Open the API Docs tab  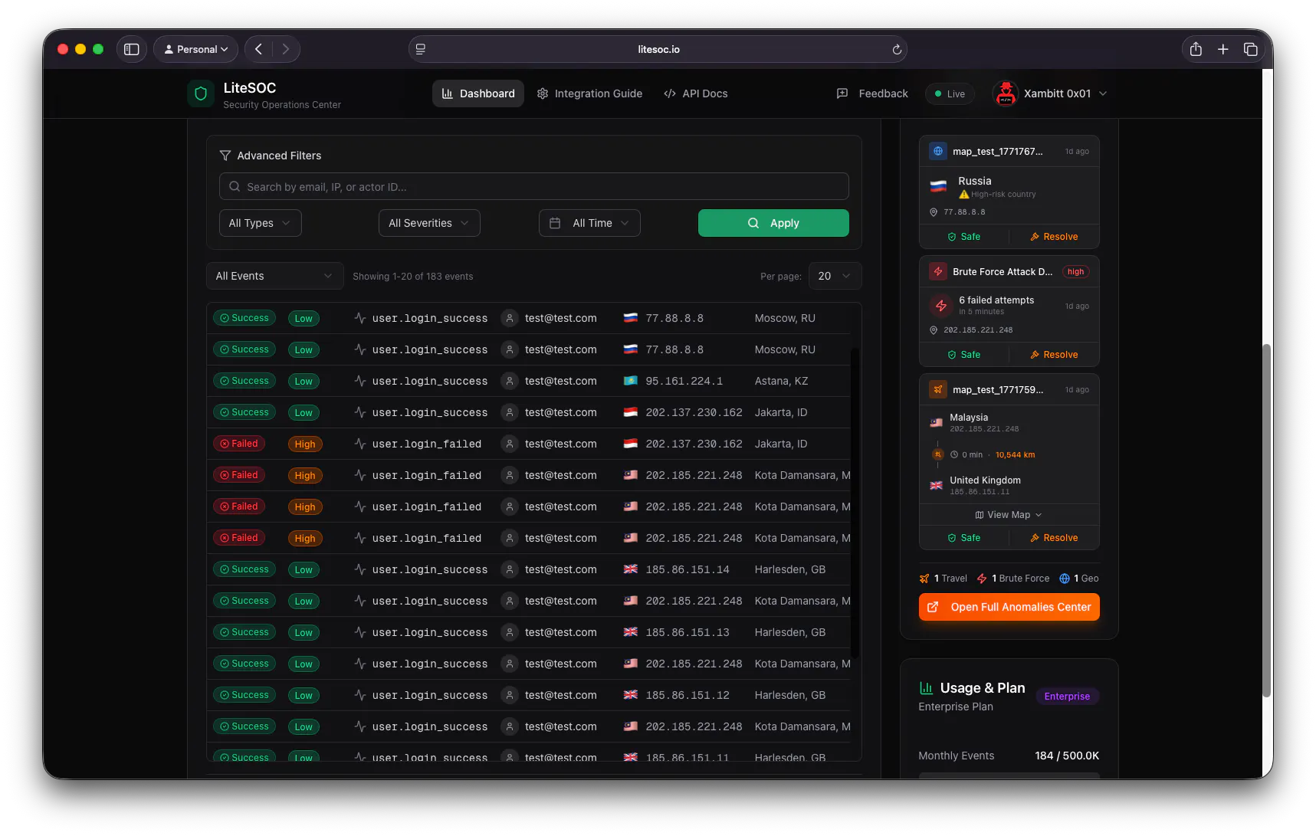pyautogui.click(x=696, y=93)
